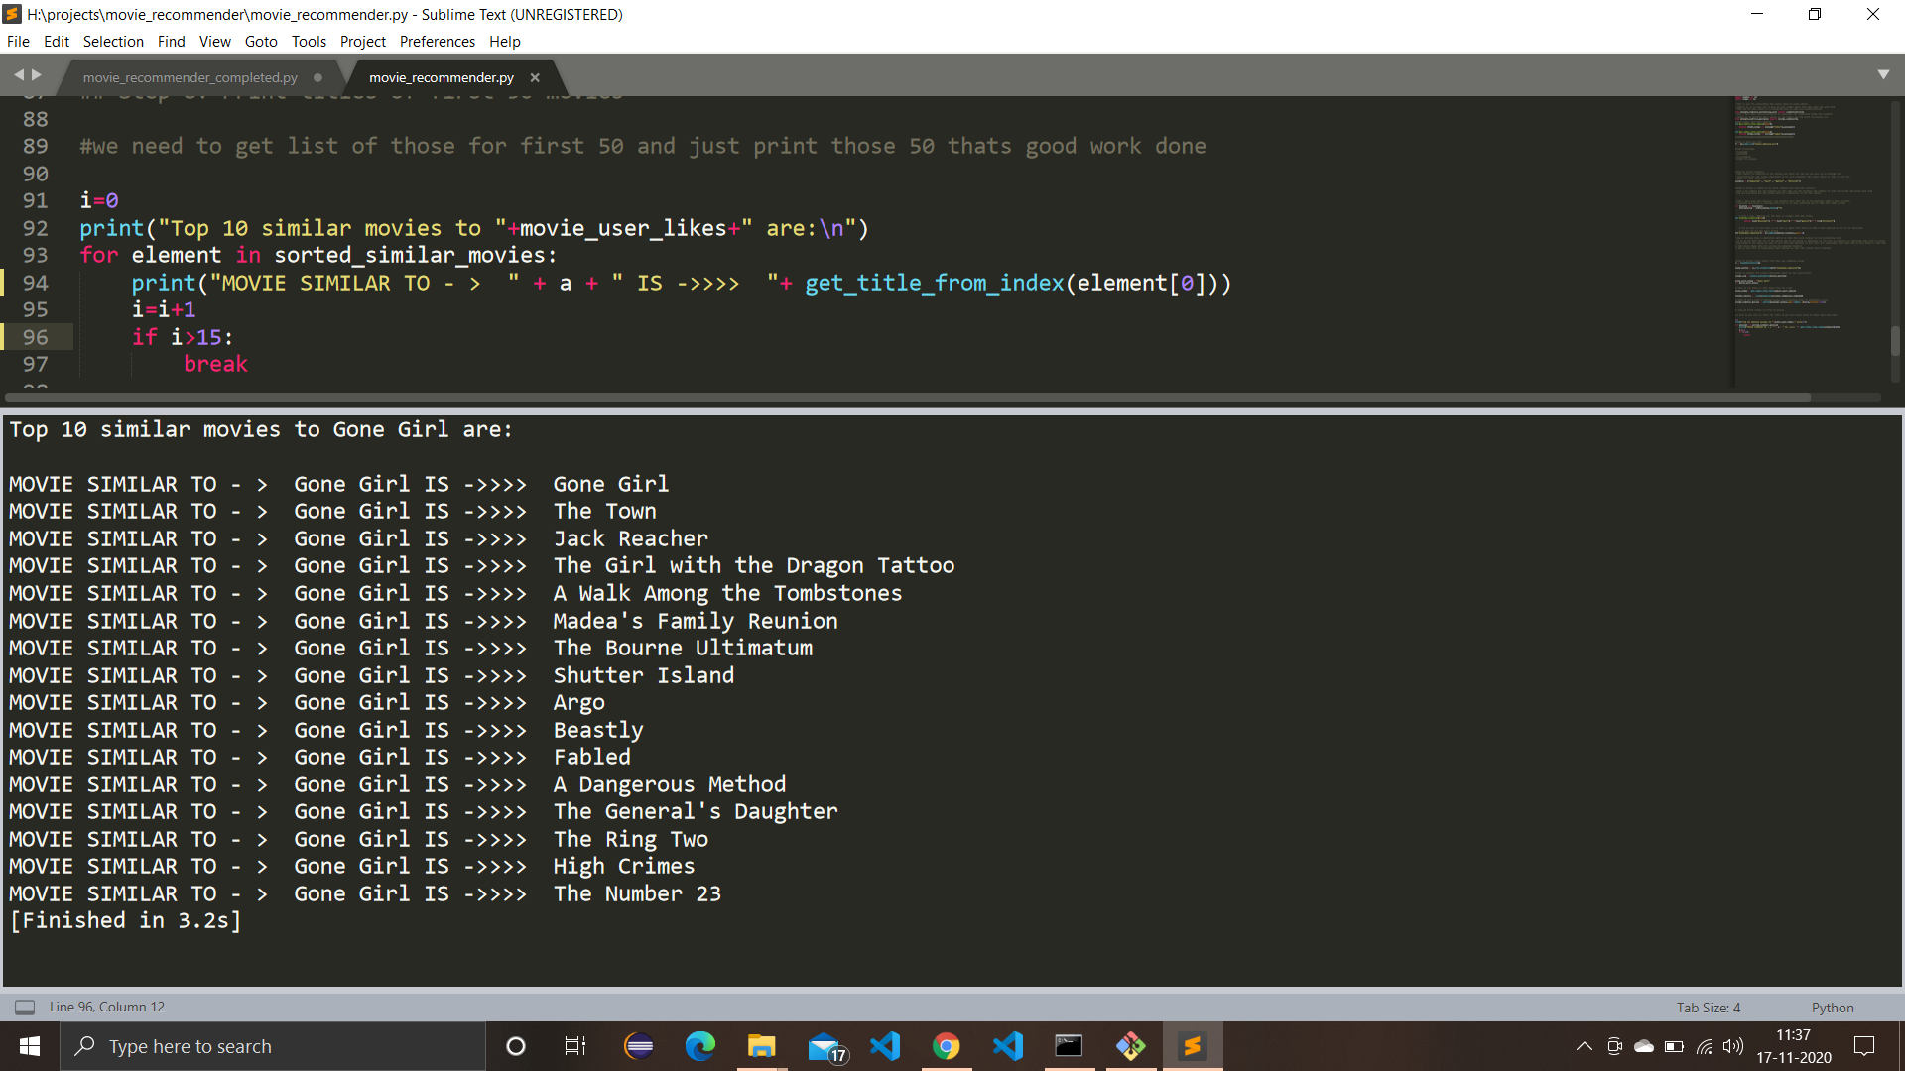Open File Explorer from the taskbar
Screen dimensions: 1905x1071
tap(761, 1046)
